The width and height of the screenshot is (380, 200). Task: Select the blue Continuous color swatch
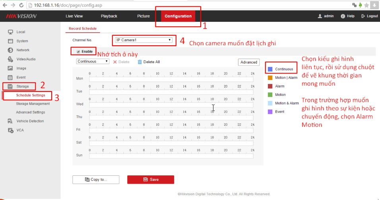click(x=270, y=69)
